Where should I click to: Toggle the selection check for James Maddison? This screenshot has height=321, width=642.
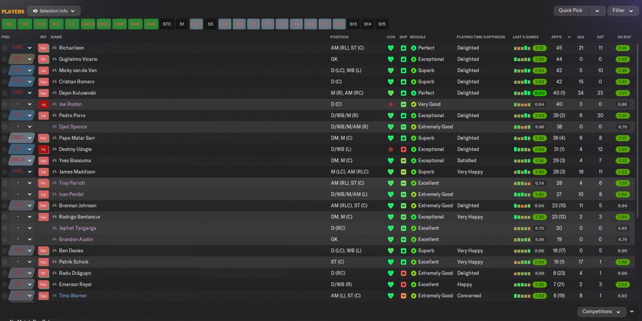coord(5,172)
